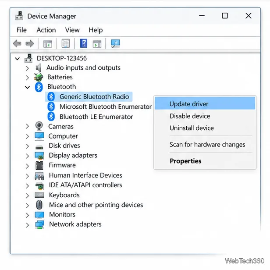
Task: Click the mouse icon for pointing devices
Action: coord(39,205)
